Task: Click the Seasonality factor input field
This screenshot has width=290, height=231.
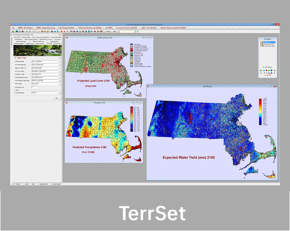Action: pyautogui.click(x=35, y=87)
